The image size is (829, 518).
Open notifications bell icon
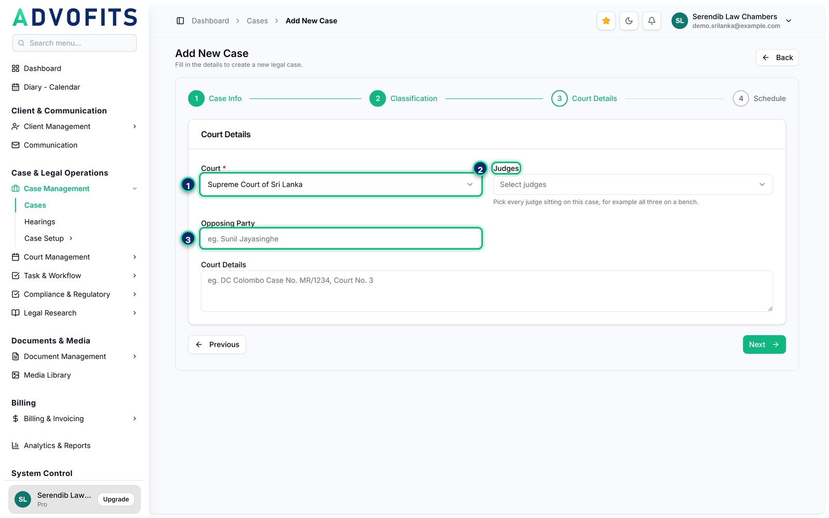652,21
